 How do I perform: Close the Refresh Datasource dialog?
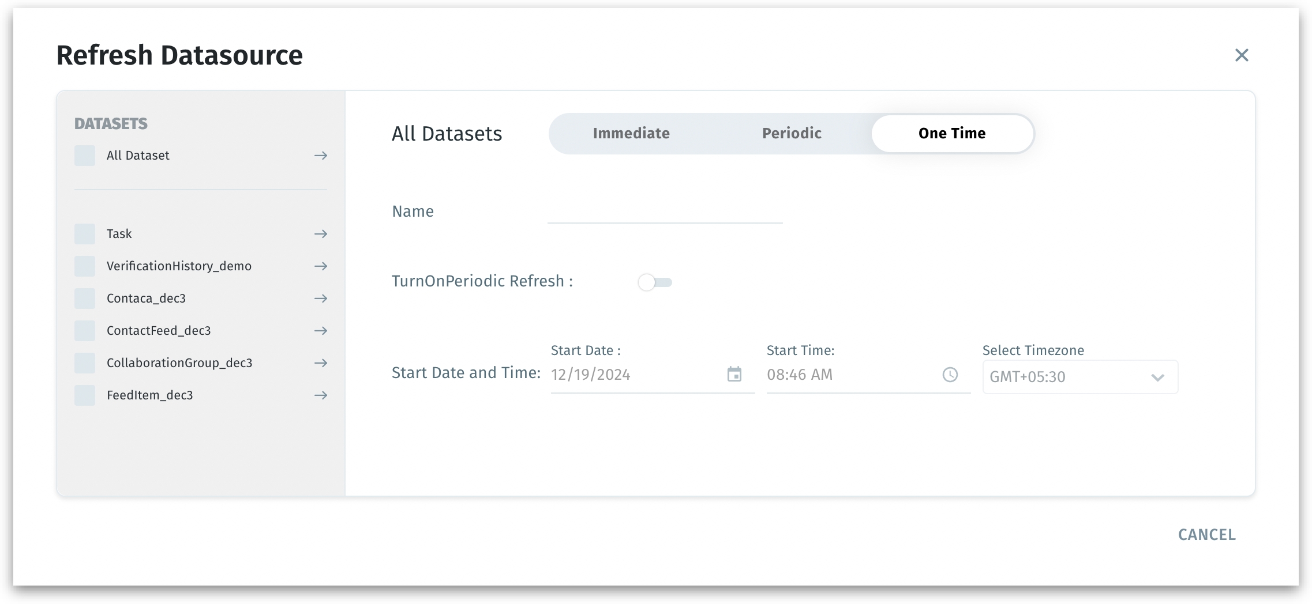(1242, 55)
